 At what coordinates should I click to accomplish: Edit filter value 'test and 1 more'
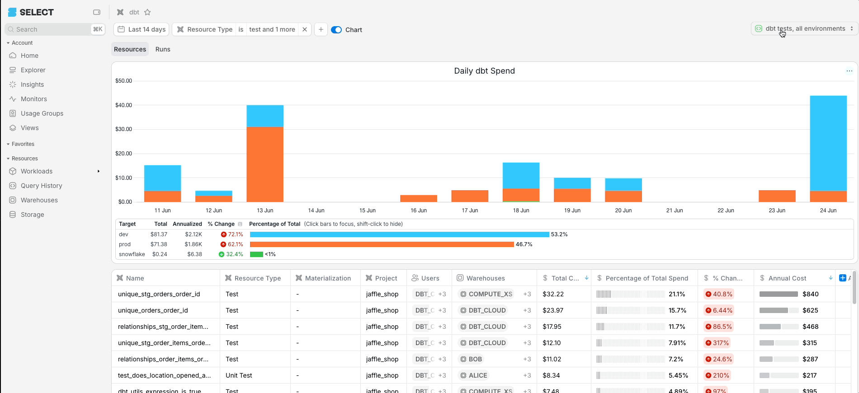pos(272,29)
